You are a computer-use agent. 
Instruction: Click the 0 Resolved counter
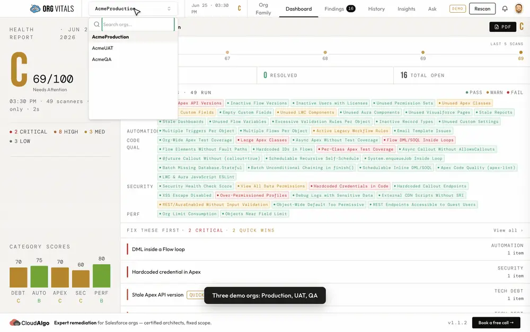(280, 75)
